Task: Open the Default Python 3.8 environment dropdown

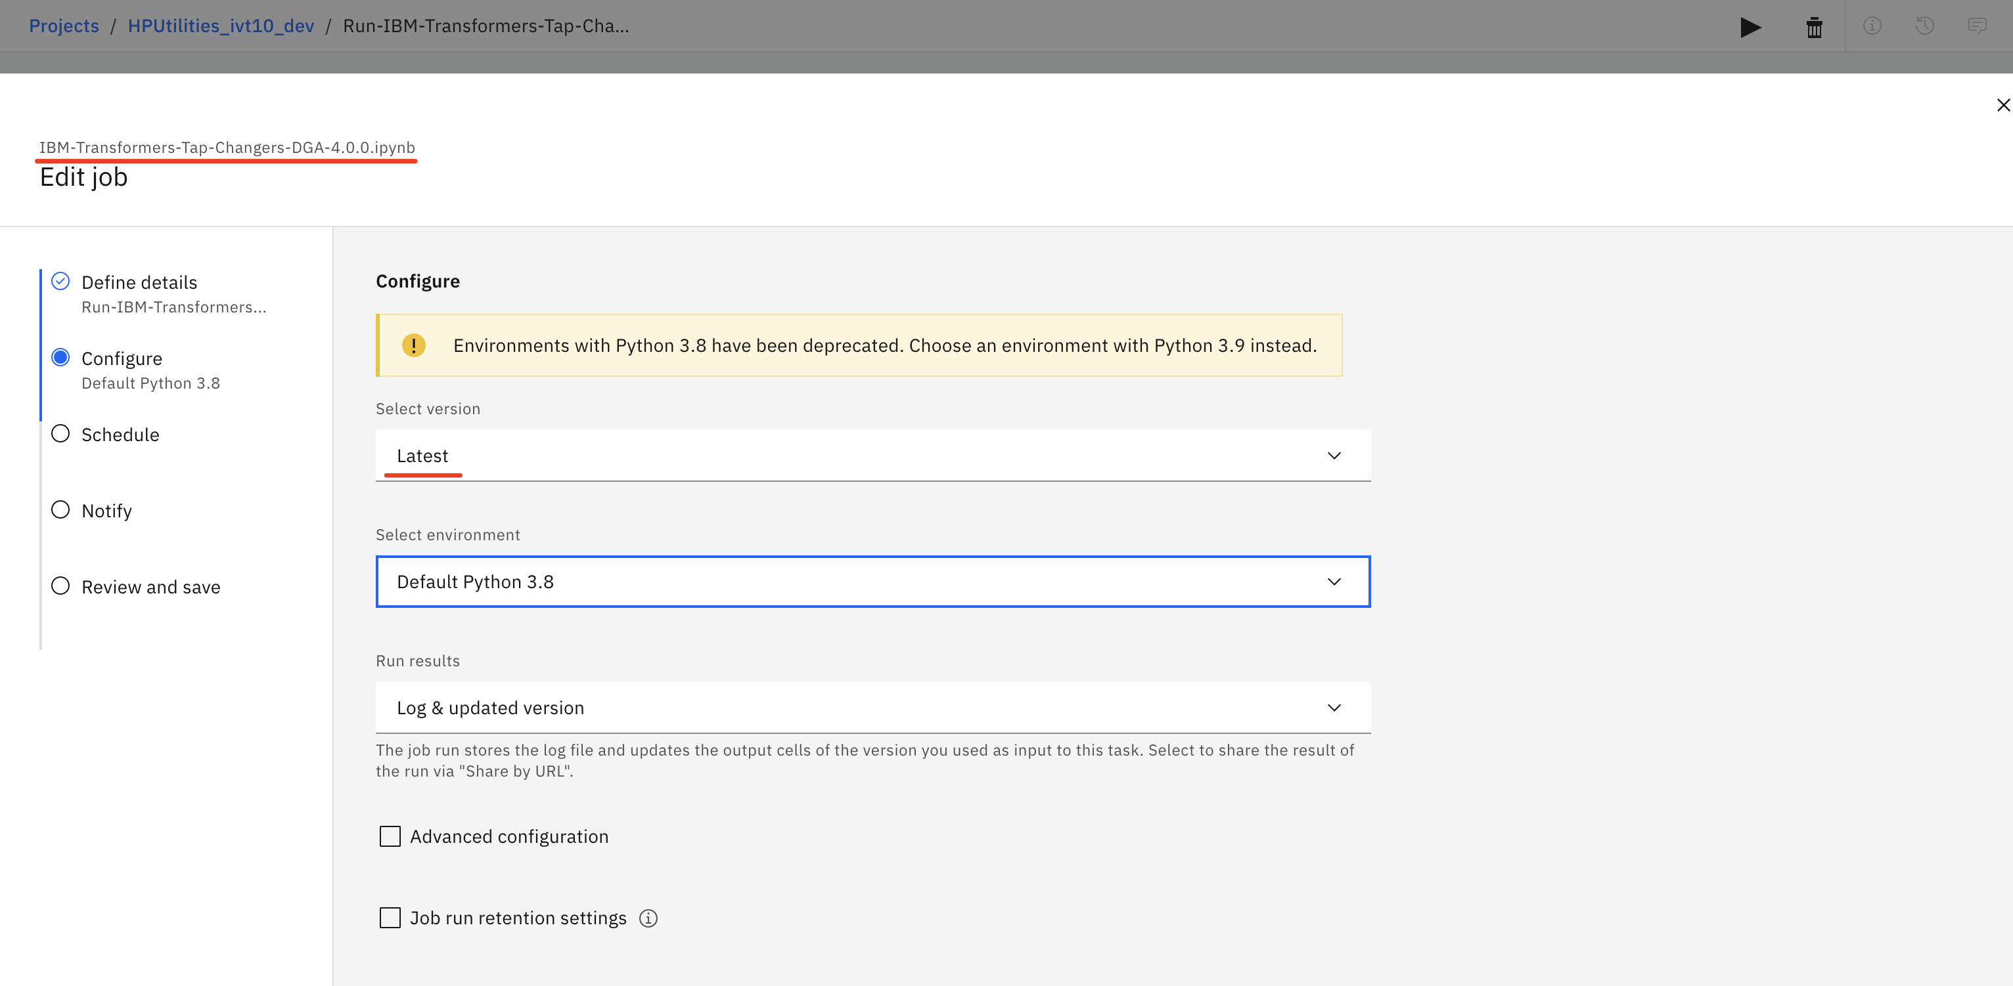Action: point(873,582)
